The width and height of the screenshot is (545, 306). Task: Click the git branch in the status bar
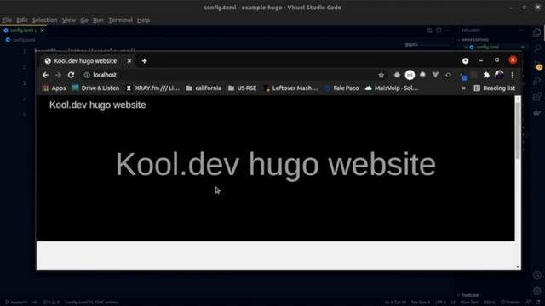point(16,303)
